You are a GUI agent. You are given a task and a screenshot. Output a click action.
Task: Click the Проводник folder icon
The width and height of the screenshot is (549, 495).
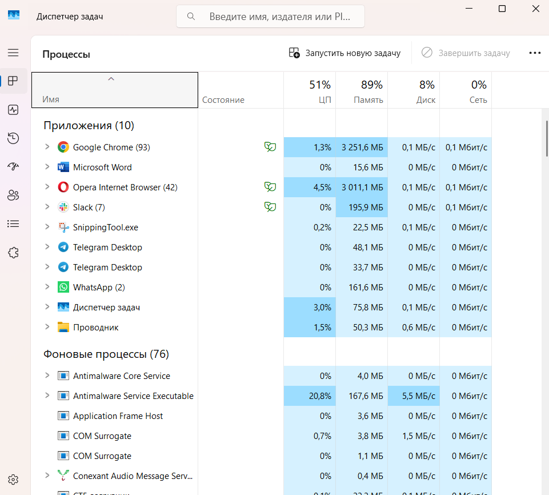click(63, 327)
